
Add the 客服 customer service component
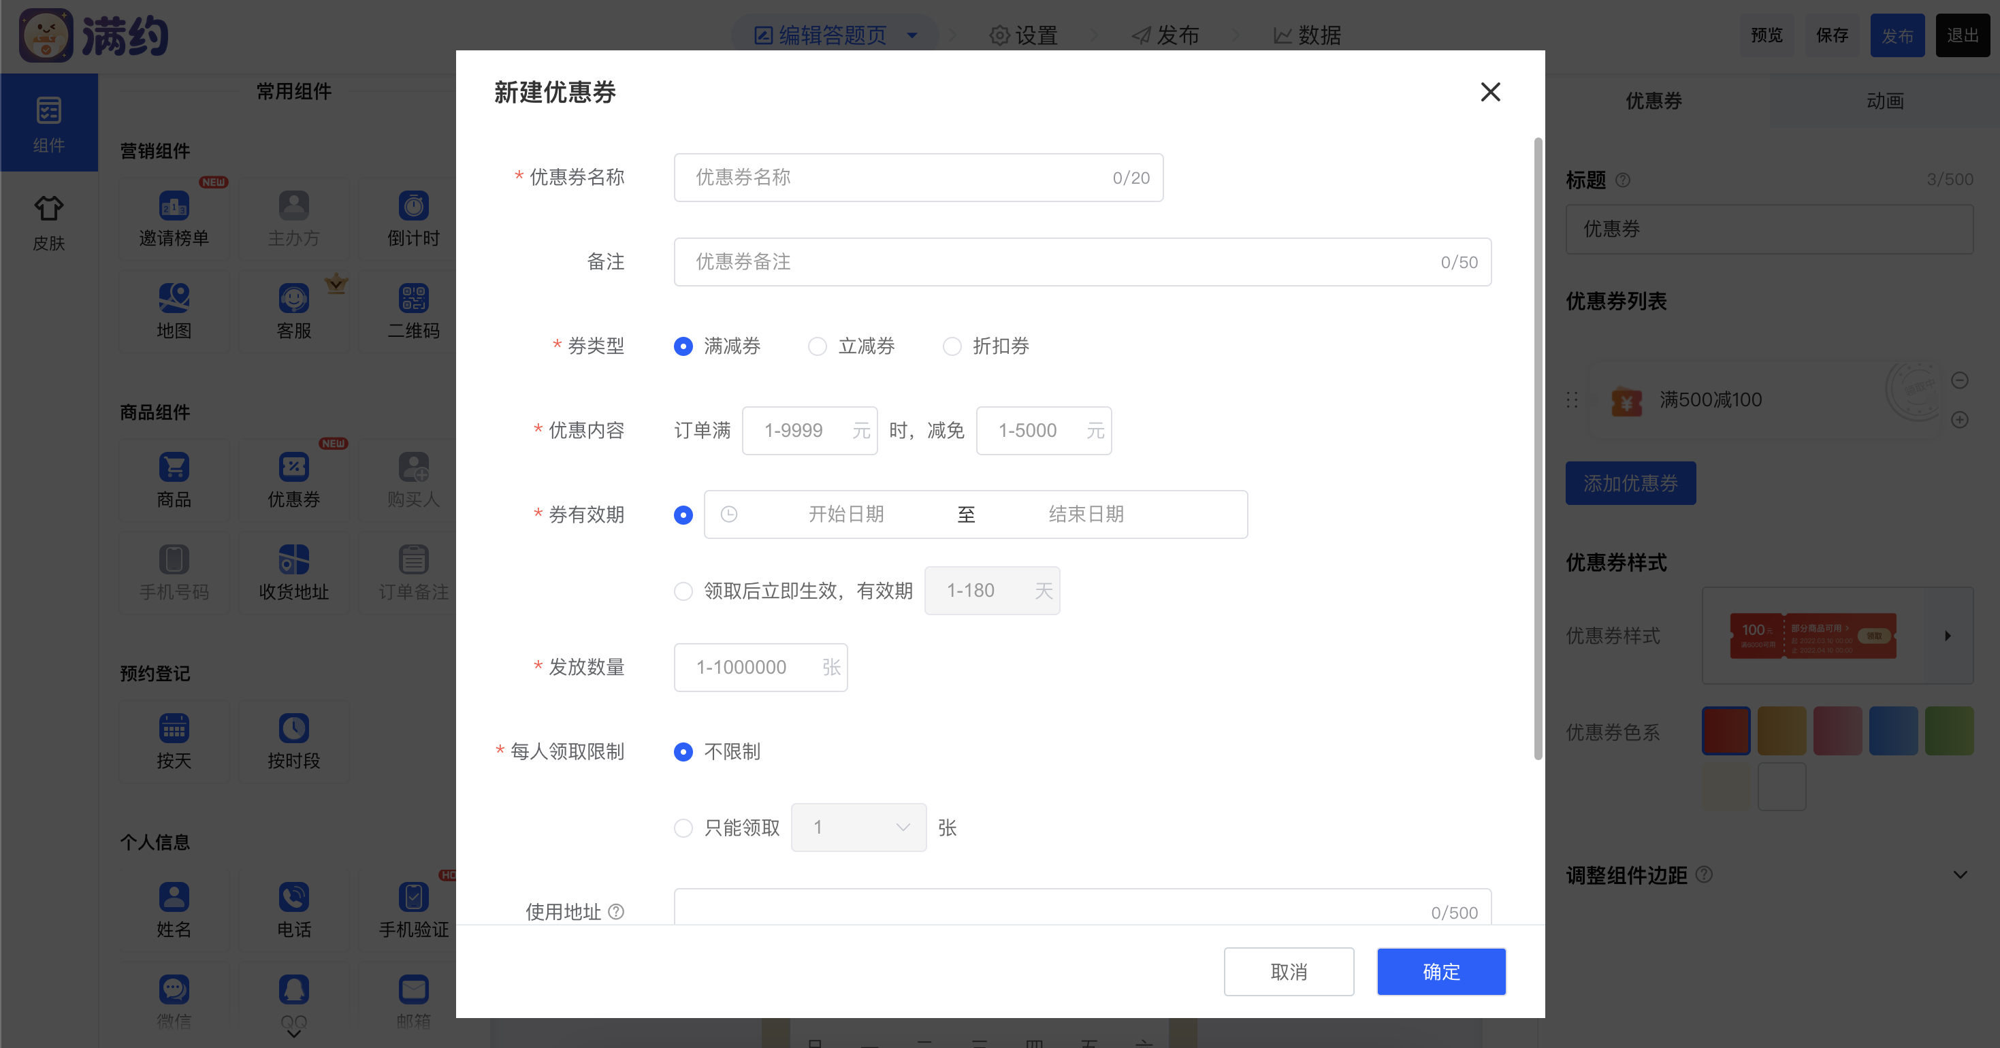click(x=293, y=299)
